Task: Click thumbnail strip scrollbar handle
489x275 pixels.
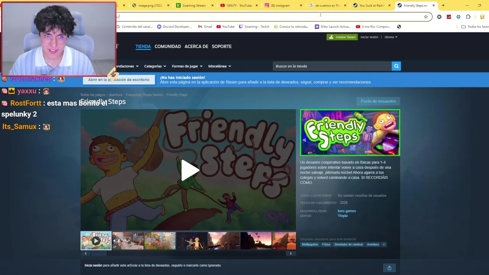Action: (98, 253)
